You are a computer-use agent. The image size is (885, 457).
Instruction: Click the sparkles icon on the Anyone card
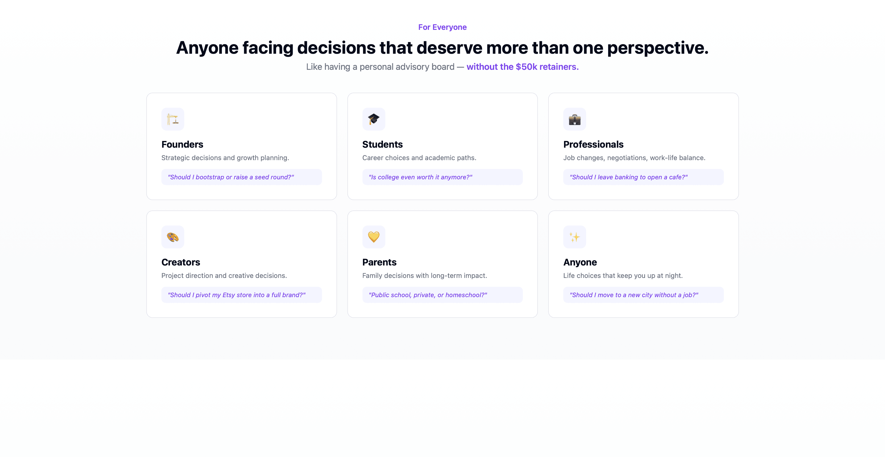[574, 237]
